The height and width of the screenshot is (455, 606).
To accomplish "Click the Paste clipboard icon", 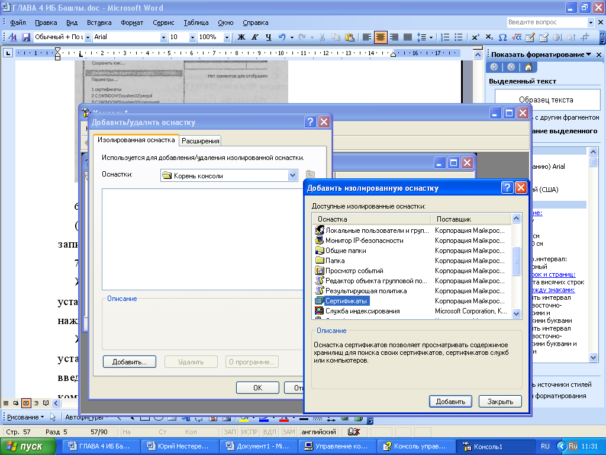I will [x=349, y=37].
